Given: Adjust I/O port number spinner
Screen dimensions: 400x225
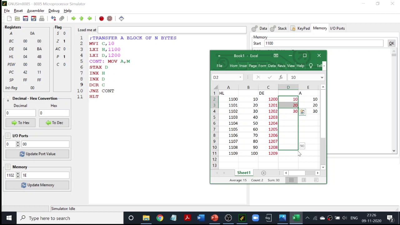Looking at the screenshot, I should coord(18,144).
